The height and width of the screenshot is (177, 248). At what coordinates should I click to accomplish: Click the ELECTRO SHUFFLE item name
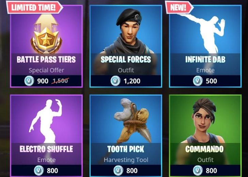coord(46,149)
